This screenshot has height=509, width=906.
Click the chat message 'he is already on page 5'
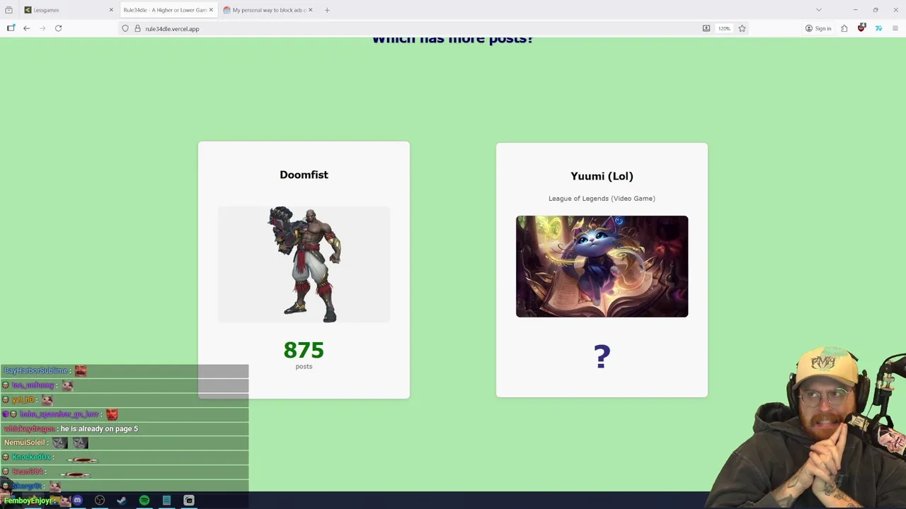[99, 428]
